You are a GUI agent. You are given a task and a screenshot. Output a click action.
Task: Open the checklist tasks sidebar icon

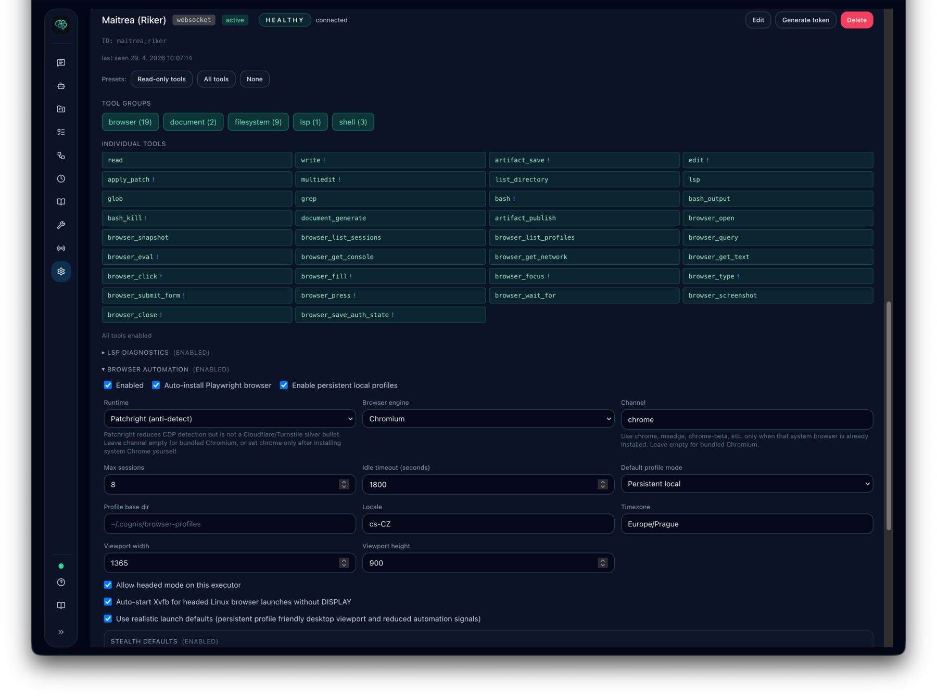61,132
